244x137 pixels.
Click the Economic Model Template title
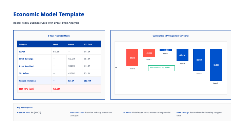(x=49, y=14)
